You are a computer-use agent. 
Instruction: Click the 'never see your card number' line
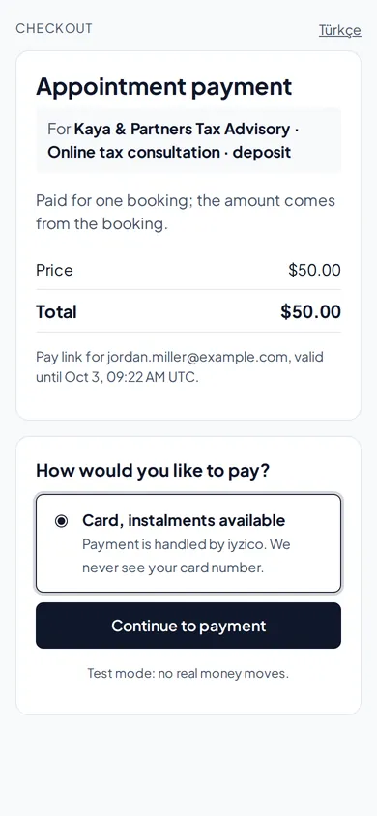173,568
